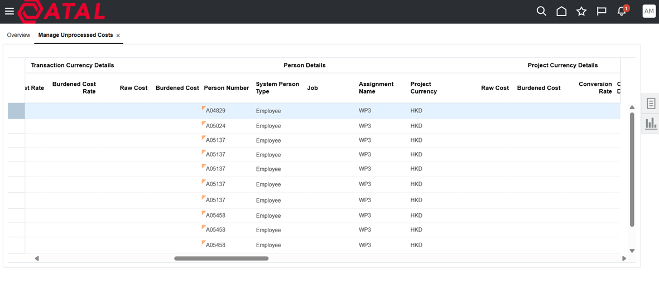
Task: Switch to the Overview tab
Action: coord(18,35)
